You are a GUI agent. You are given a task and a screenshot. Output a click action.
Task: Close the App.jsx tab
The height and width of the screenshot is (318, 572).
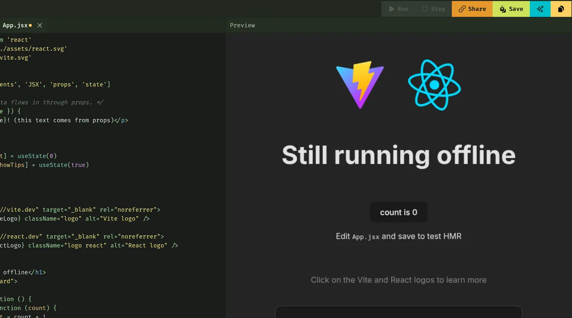40,25
